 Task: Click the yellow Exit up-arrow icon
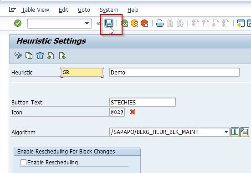tap(134, 23)
